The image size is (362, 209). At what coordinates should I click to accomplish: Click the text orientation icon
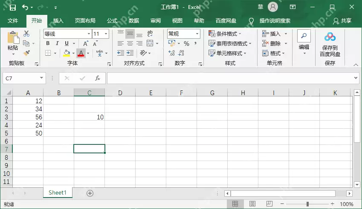143,53
